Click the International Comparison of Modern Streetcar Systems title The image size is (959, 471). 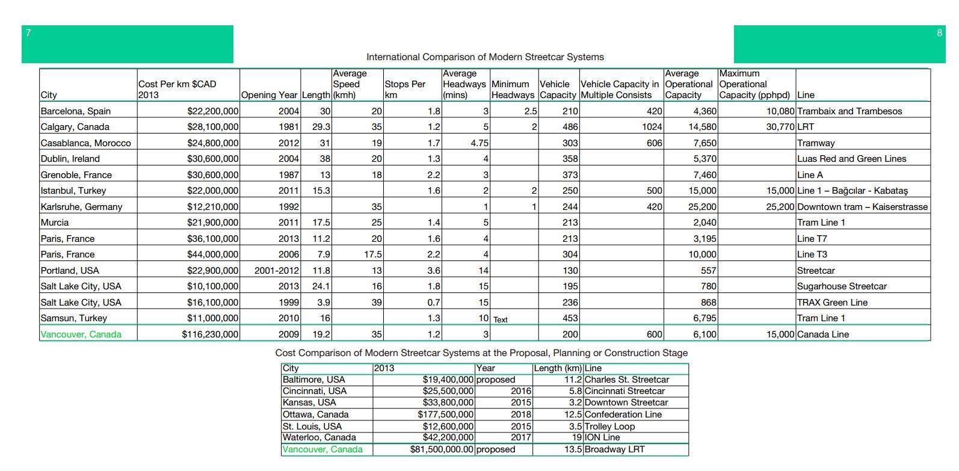[x=485, y=57]
